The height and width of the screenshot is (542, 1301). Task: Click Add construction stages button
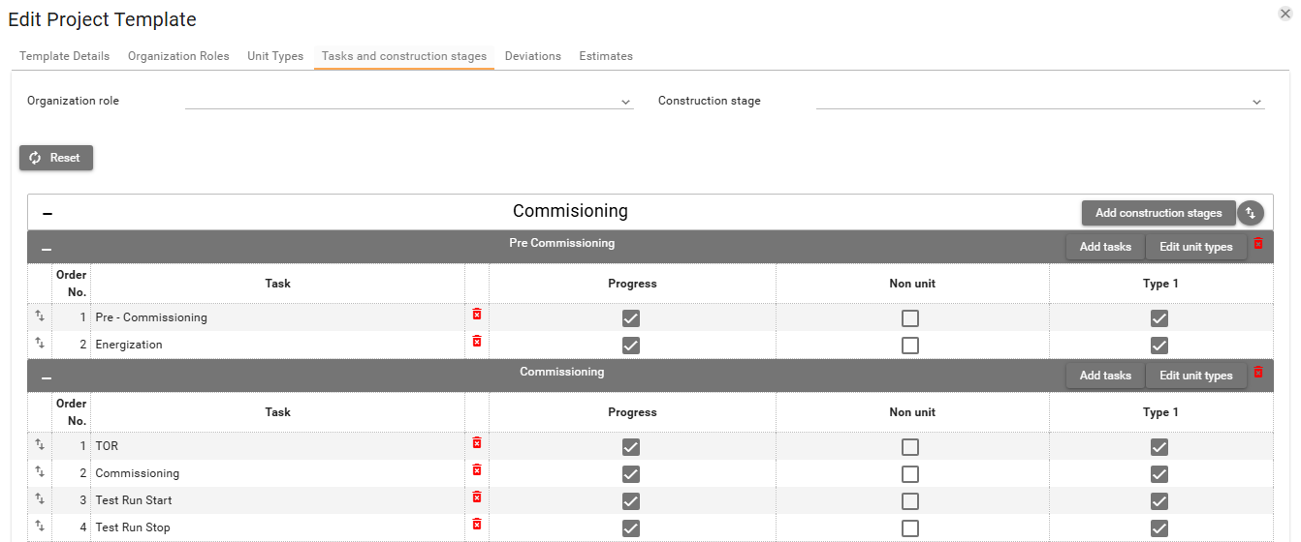coord(1158,213)
